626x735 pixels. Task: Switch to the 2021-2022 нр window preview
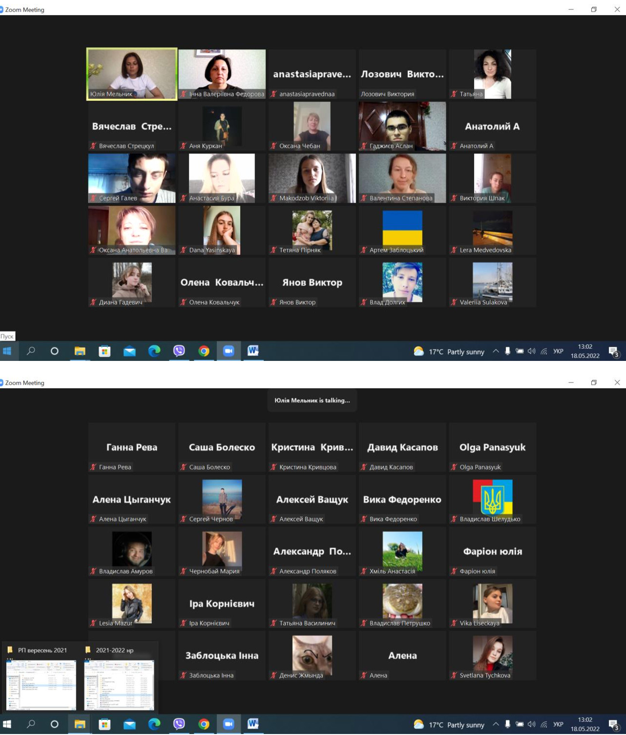click(120, 685)
